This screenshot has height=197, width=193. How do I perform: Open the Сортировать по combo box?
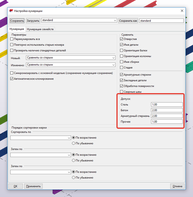click(40, 138)
